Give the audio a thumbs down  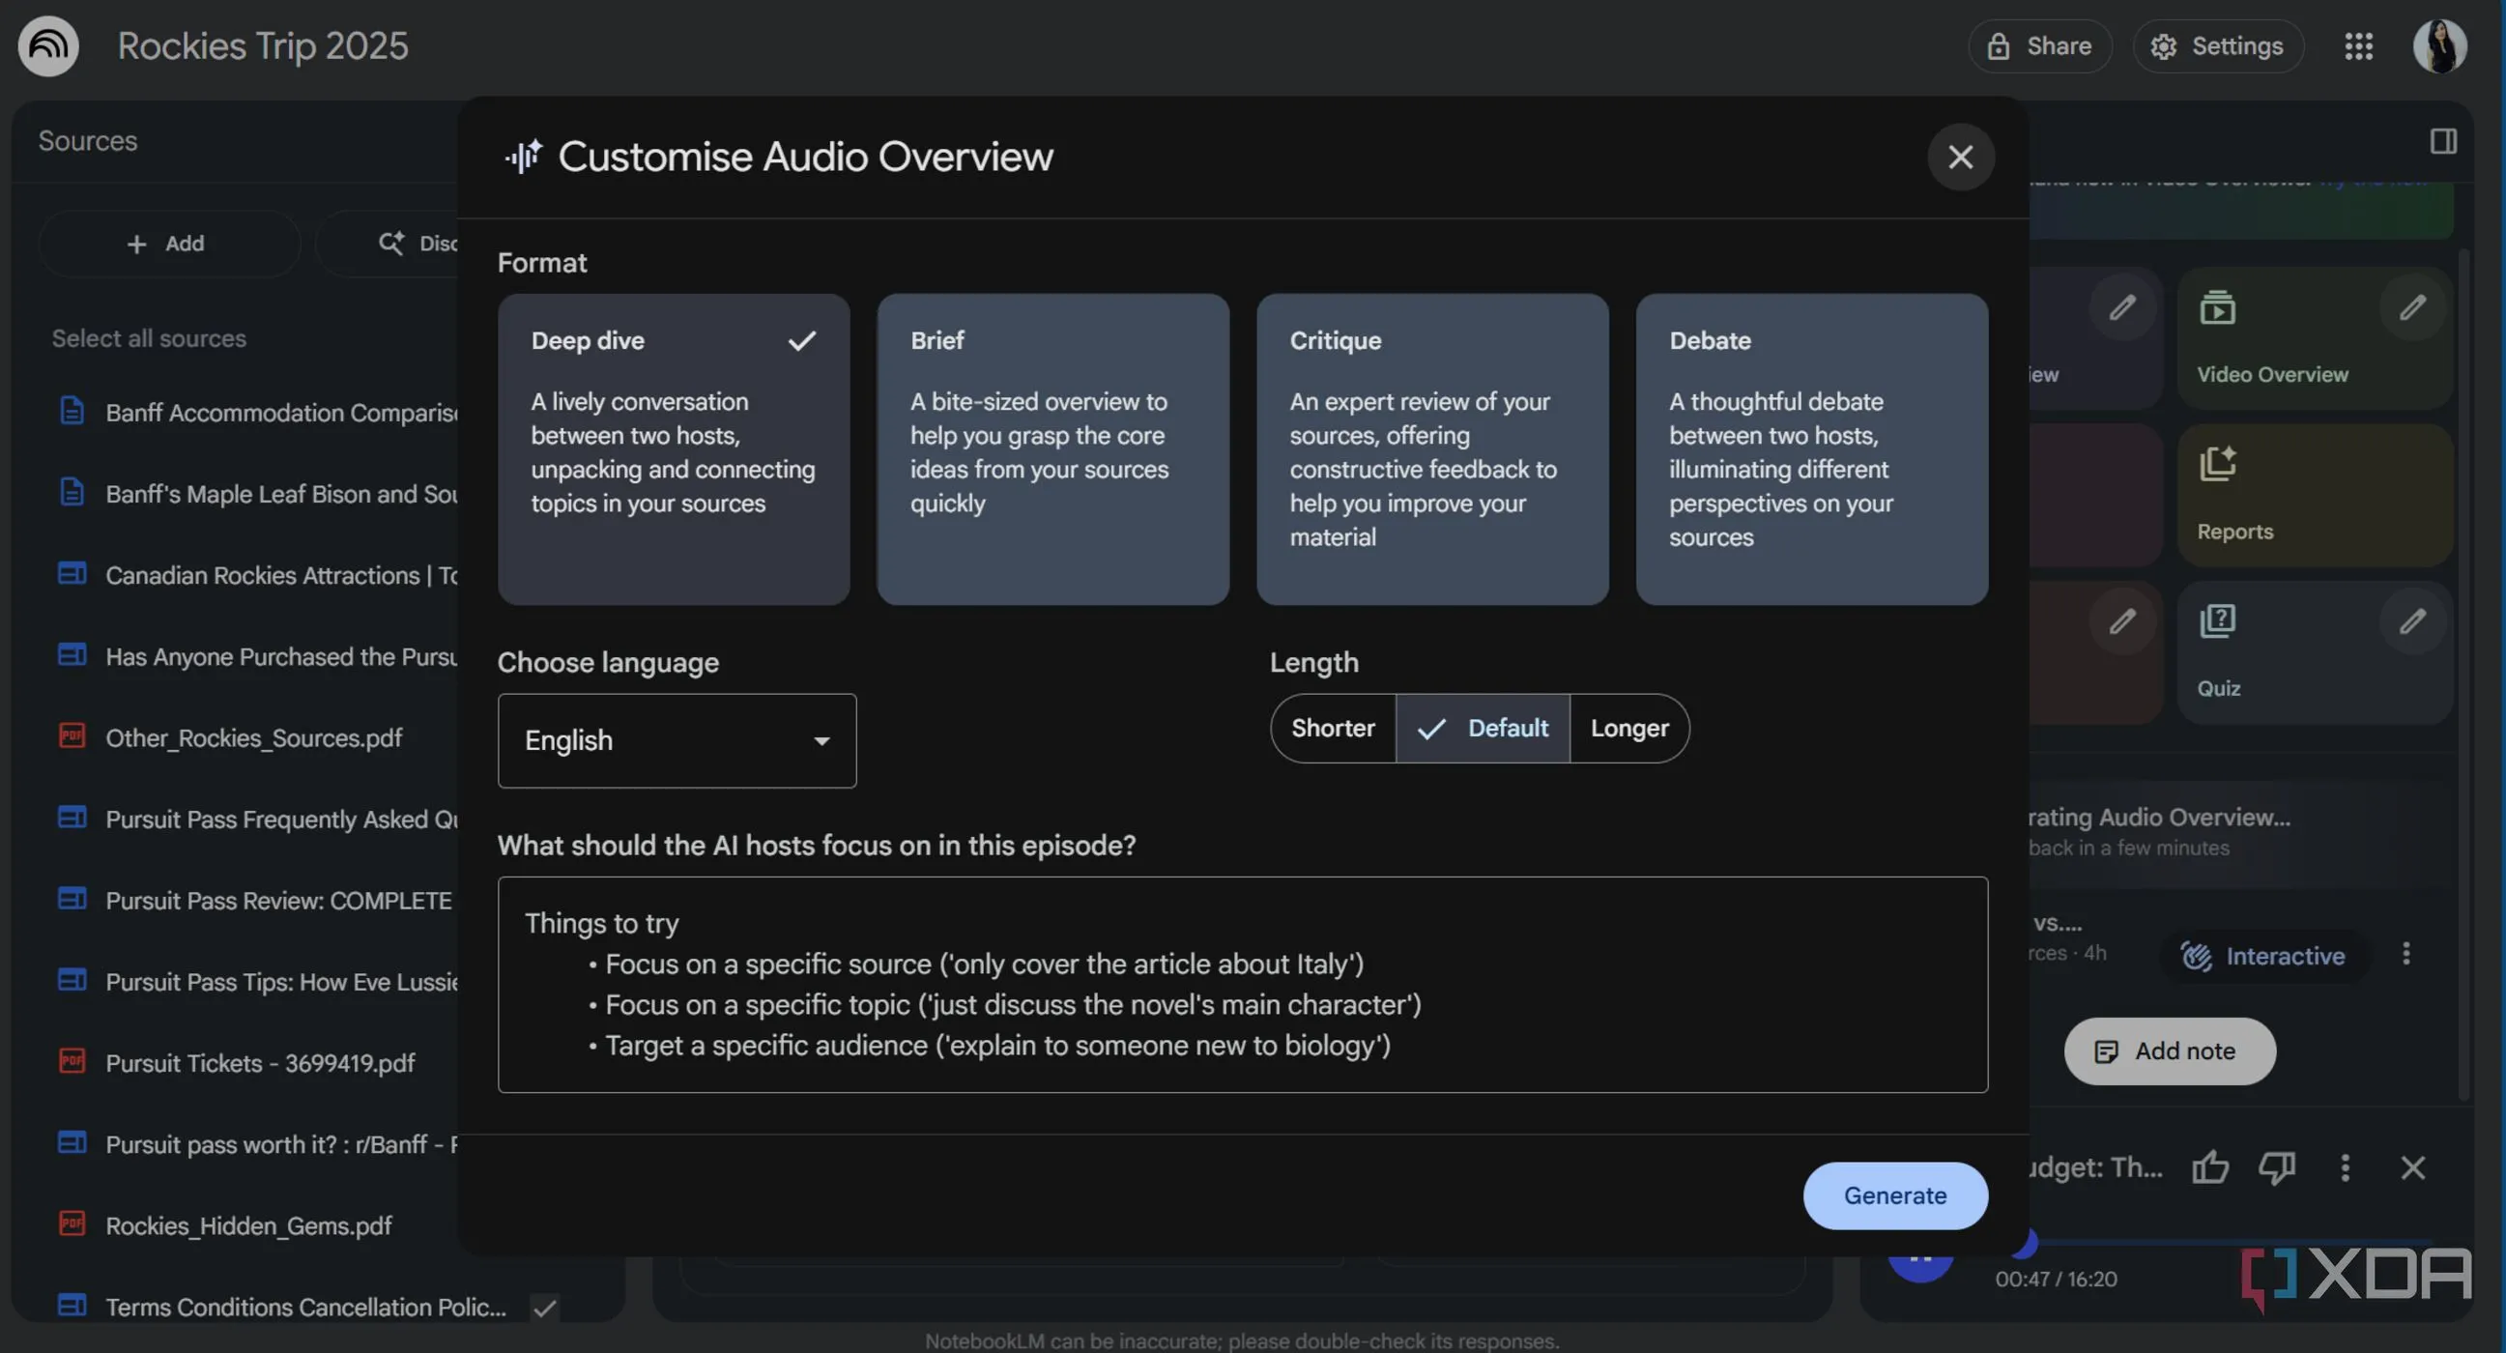(2276, 1167)
